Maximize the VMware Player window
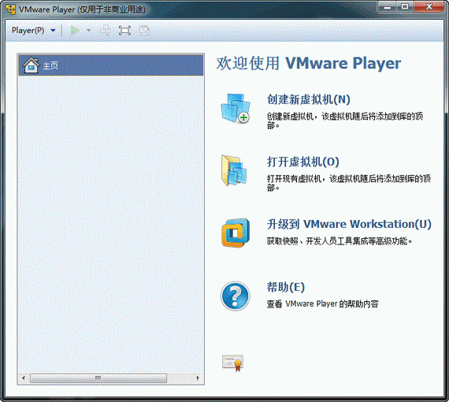Image resolution: width=449 pixels, height=402 pixels. (405, 7)
